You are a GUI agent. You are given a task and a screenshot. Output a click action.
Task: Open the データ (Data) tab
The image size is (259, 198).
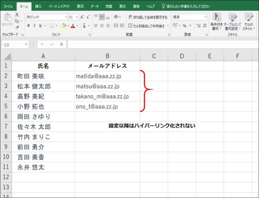pos(95,6)
